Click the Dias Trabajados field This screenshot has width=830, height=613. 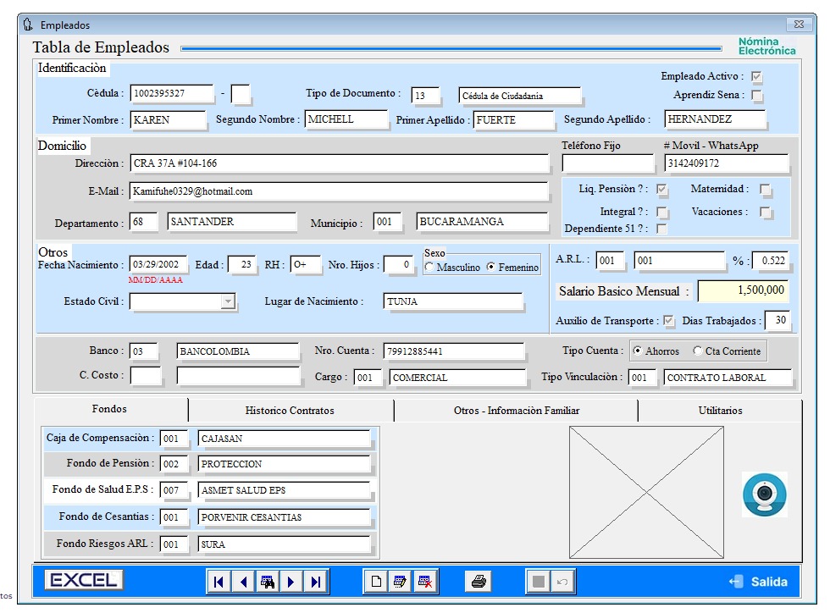777,320
